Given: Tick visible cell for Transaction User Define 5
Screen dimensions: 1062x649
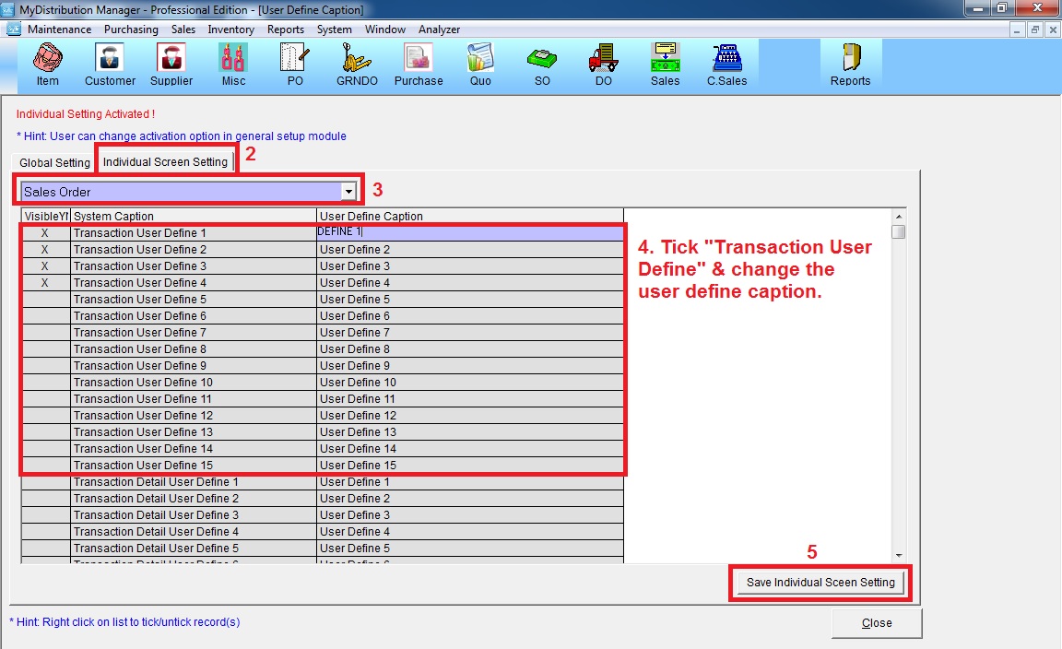Looking at the screenshot, I should tap(44, 300).
